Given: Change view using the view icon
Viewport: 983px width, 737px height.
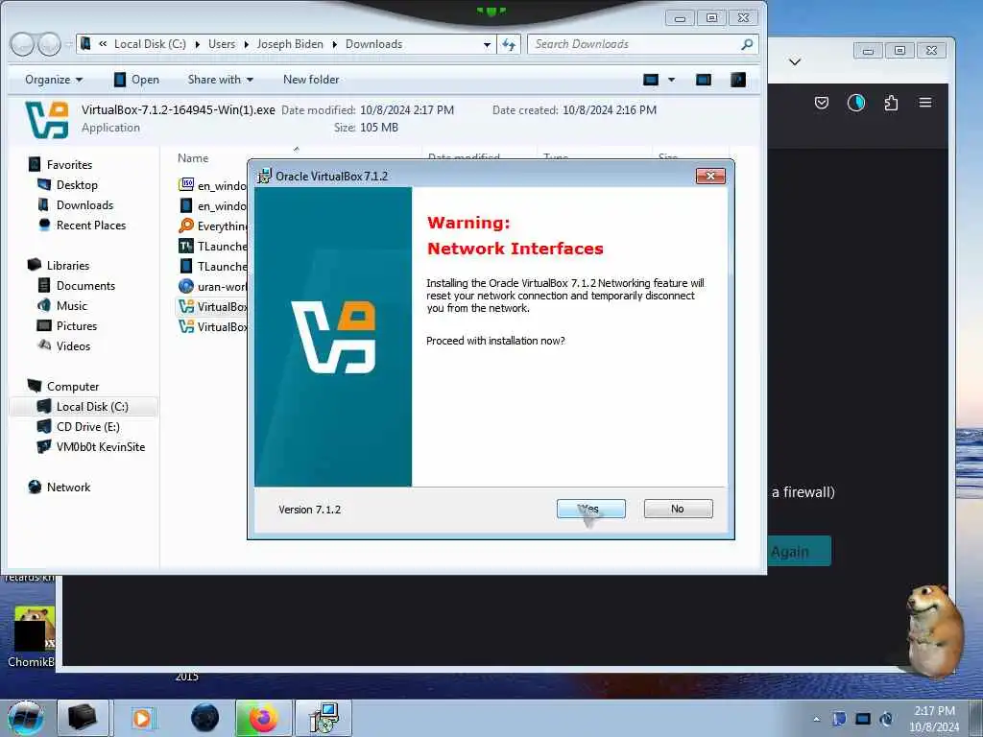Looking at the screenshot, I should (651, 80).
